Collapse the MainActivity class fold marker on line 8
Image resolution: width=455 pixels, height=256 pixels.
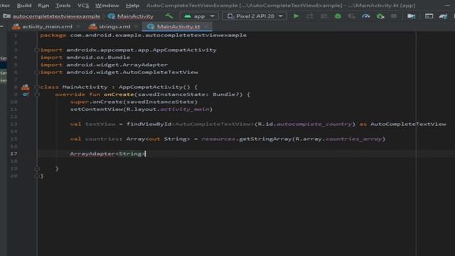[x=37, y=87]
